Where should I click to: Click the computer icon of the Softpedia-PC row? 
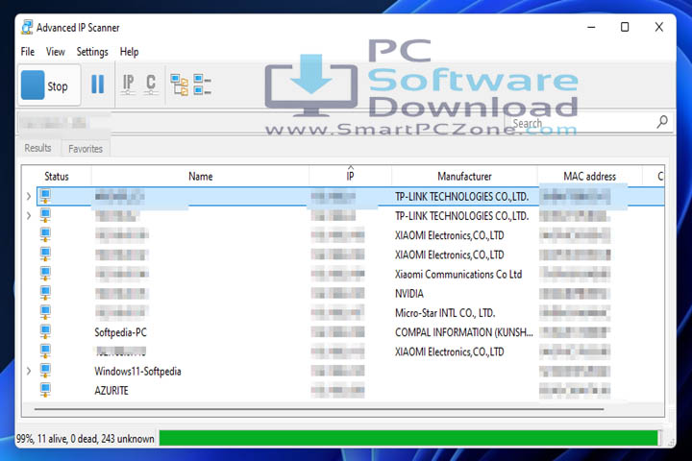pyautogui.click(x=45, y=332)
